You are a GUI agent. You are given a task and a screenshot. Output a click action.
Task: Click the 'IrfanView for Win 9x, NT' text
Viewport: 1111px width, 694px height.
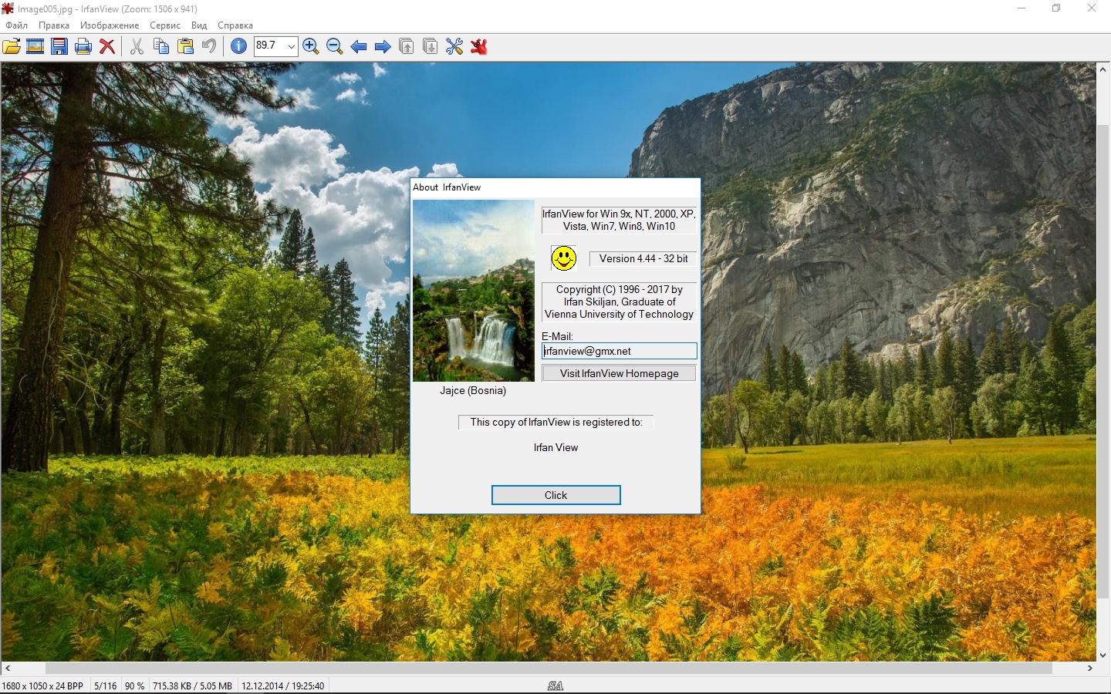pos(619,220)
